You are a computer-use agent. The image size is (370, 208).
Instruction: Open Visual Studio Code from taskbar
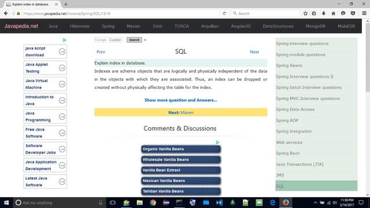coord(219,203)
